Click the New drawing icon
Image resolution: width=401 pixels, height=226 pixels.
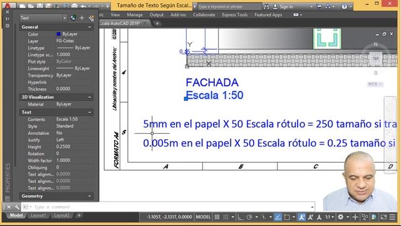23,6
